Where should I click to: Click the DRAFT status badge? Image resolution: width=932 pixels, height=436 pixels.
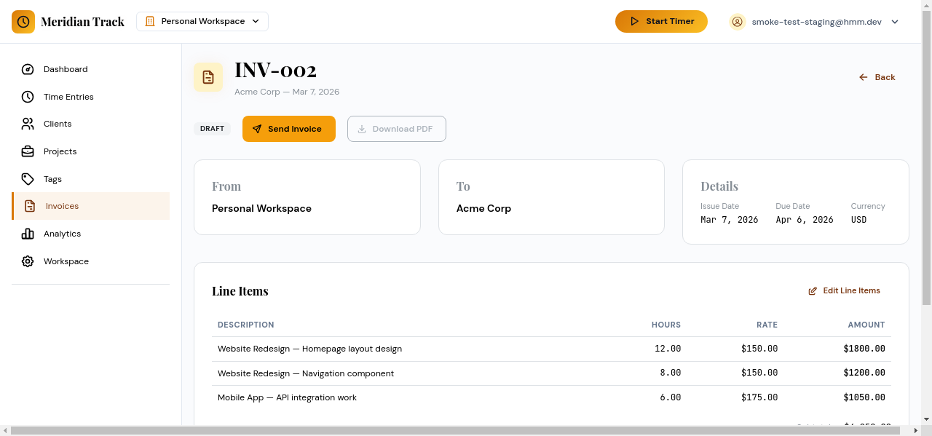pyautogui.click(x=212, y=128)
